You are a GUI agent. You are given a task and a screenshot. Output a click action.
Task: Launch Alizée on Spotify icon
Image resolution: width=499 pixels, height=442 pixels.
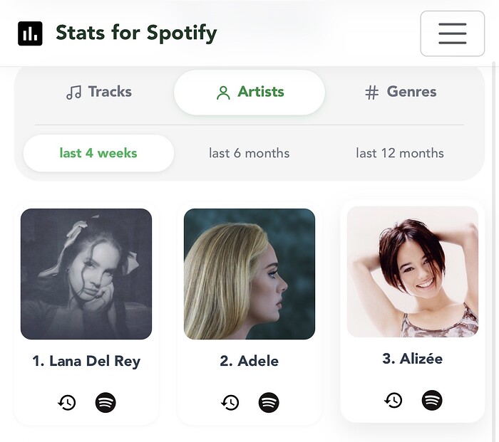tap(432, 400)
